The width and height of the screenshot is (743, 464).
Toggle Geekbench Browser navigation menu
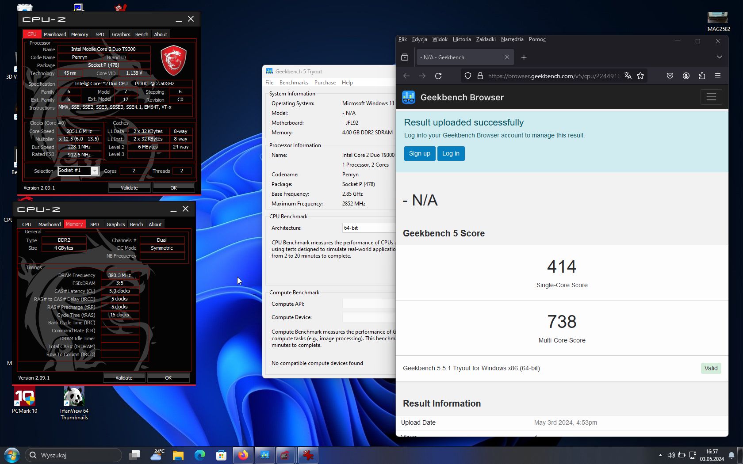pyautogui.click(x=711, y=97)
